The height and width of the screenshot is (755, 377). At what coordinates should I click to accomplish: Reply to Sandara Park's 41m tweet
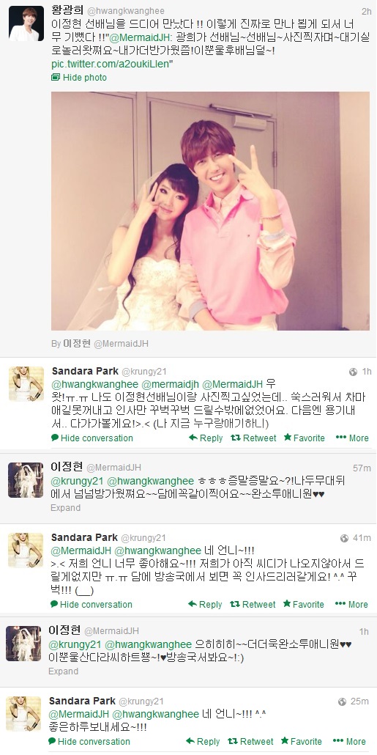click(x=205, y=604)
